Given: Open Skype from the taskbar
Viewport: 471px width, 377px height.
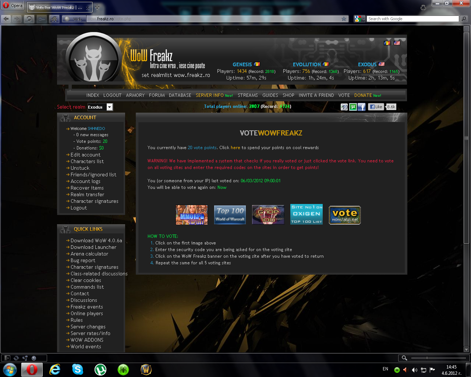Looking at the screenshot, I should point(78,369).
